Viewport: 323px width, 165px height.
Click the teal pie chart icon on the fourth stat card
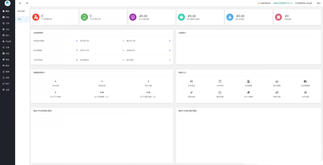(181, 17)
